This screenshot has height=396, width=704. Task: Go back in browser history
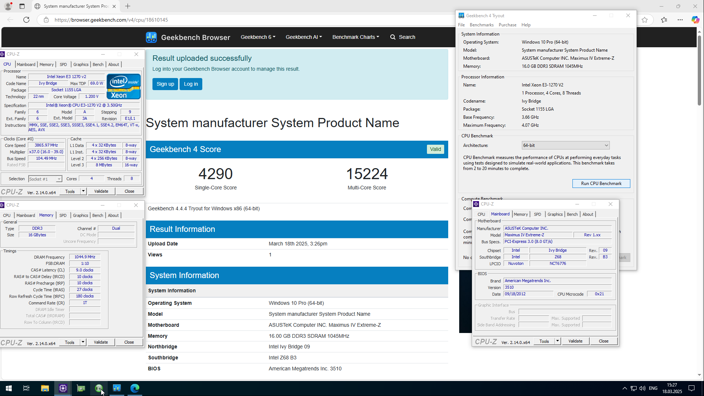(10, 20)
